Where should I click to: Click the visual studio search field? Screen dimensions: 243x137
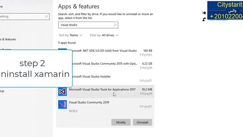[x=88, y=25]
